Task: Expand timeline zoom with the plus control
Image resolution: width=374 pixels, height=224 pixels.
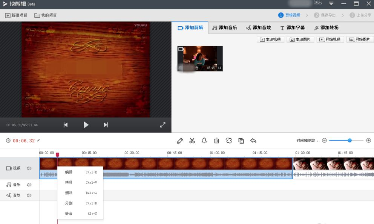Action: click(x=369, y=140)
